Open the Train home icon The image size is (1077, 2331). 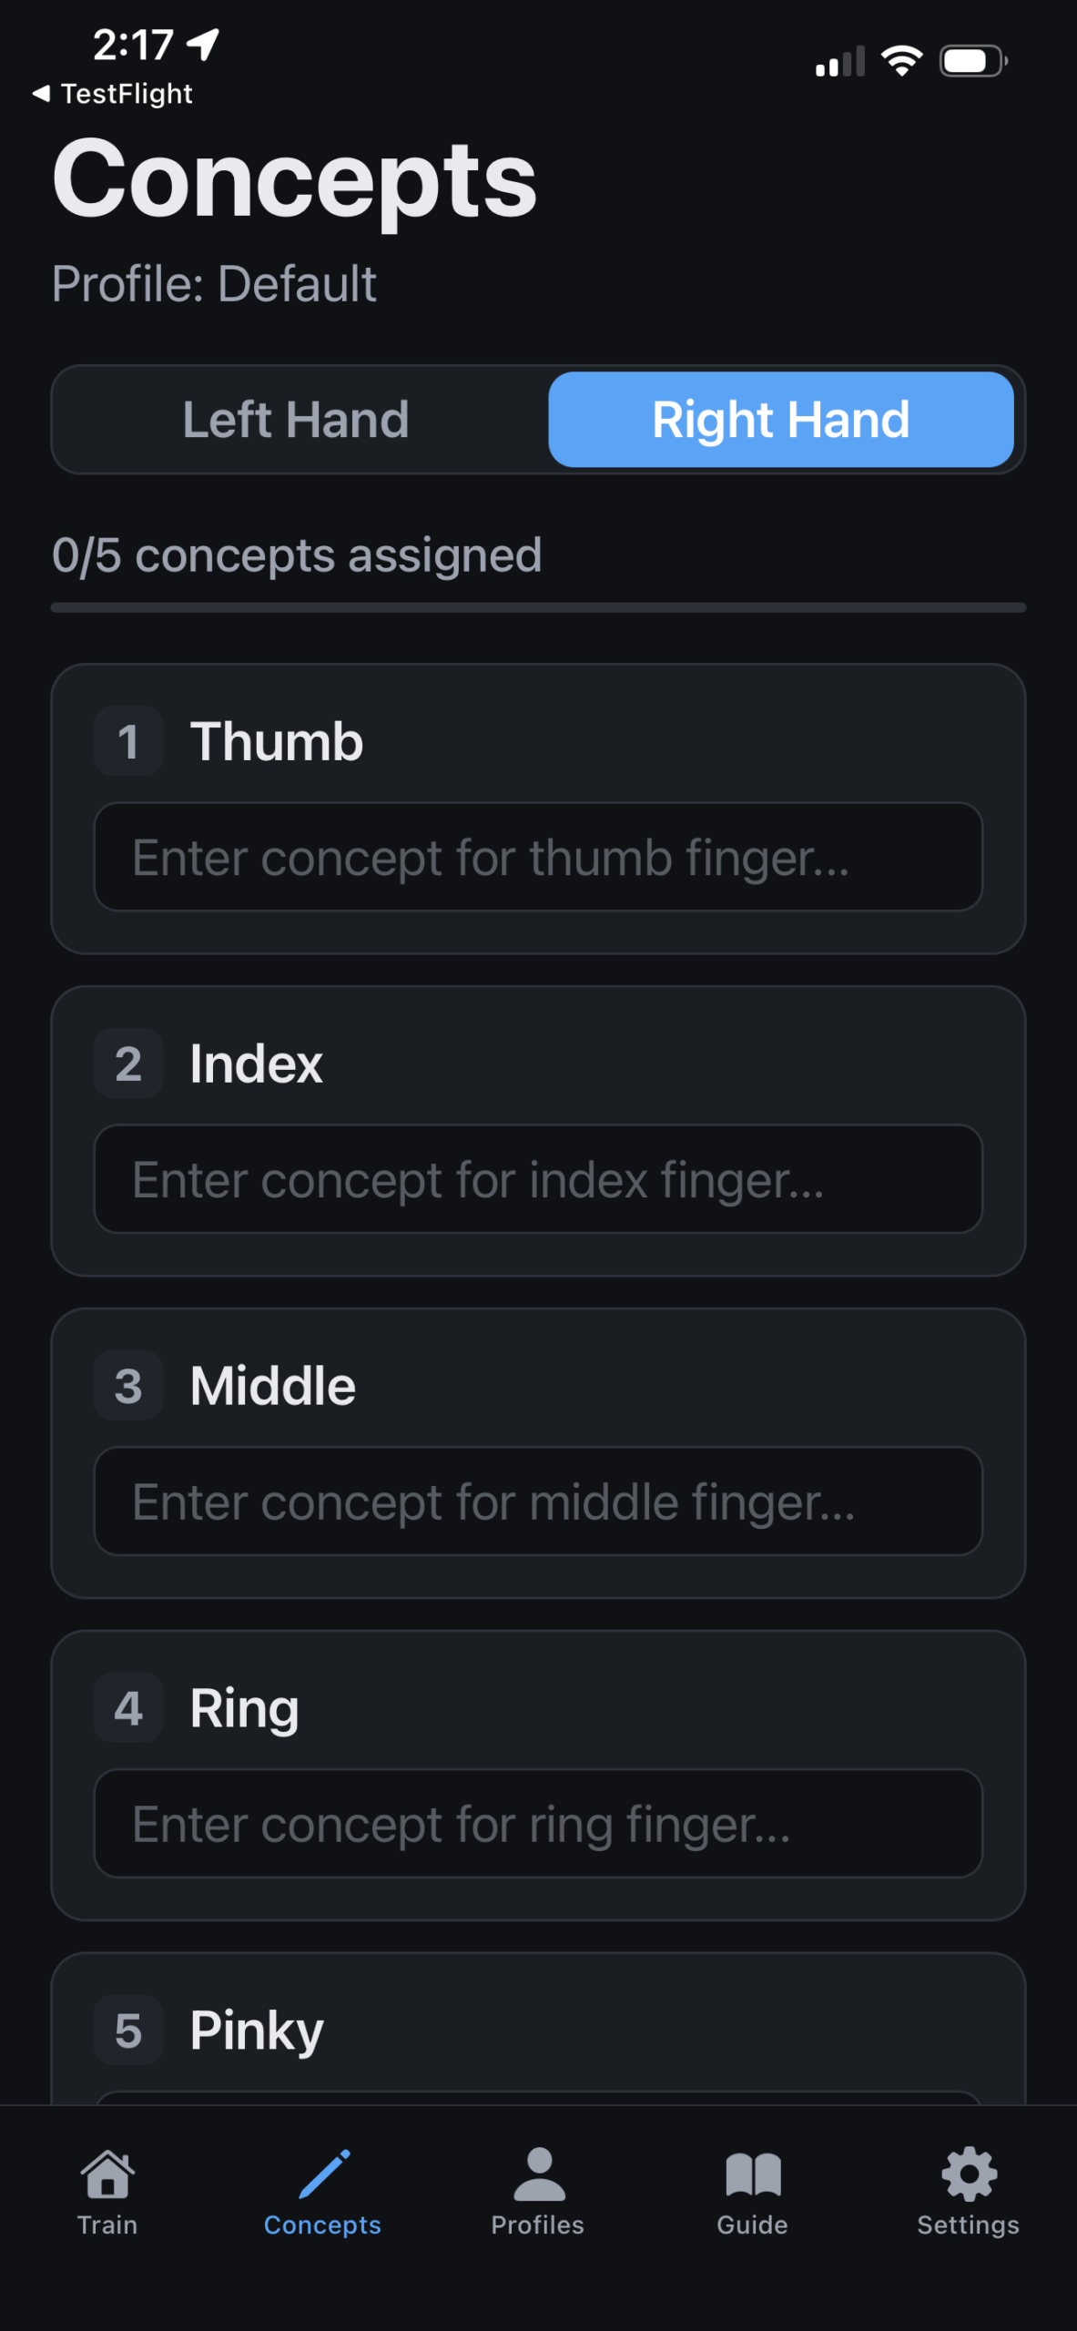(x=107, y=2174)
